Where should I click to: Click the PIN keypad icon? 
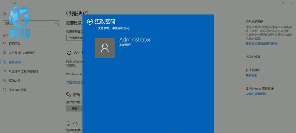69,123
